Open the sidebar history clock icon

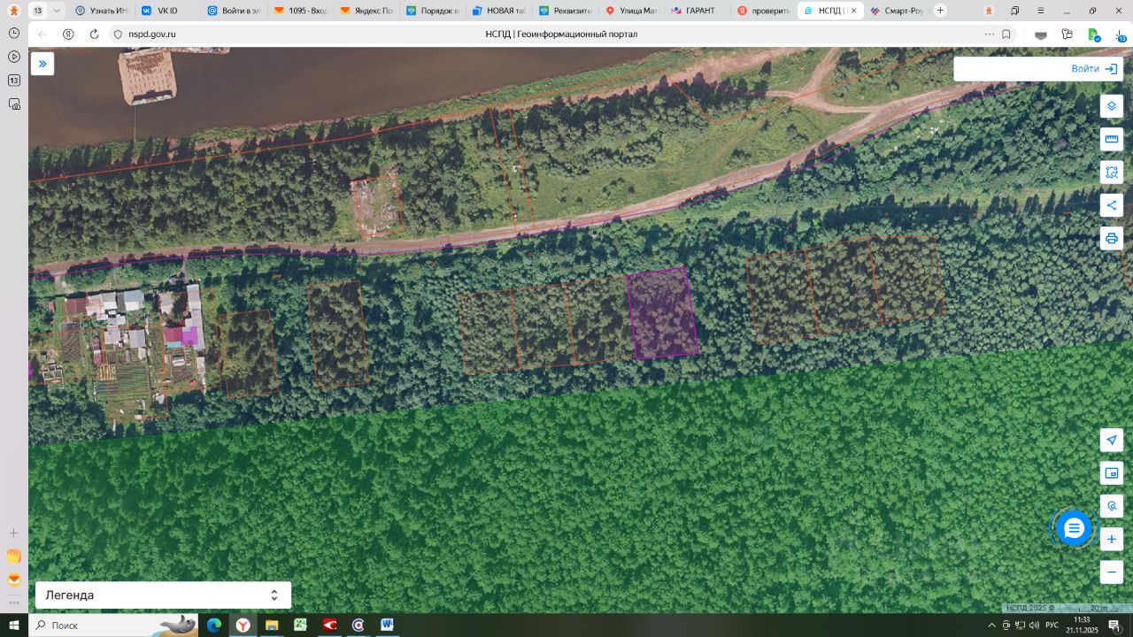point(14,33)
